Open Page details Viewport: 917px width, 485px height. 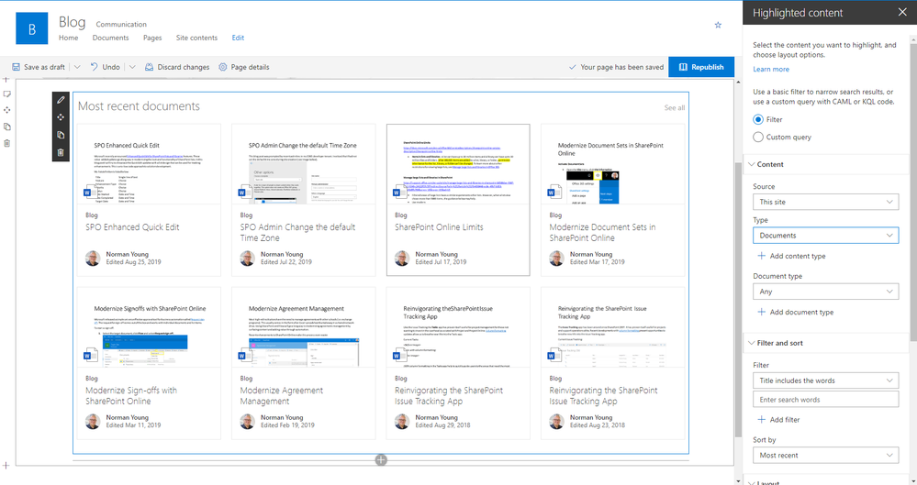pyautogui.click(x=244, y=67)
